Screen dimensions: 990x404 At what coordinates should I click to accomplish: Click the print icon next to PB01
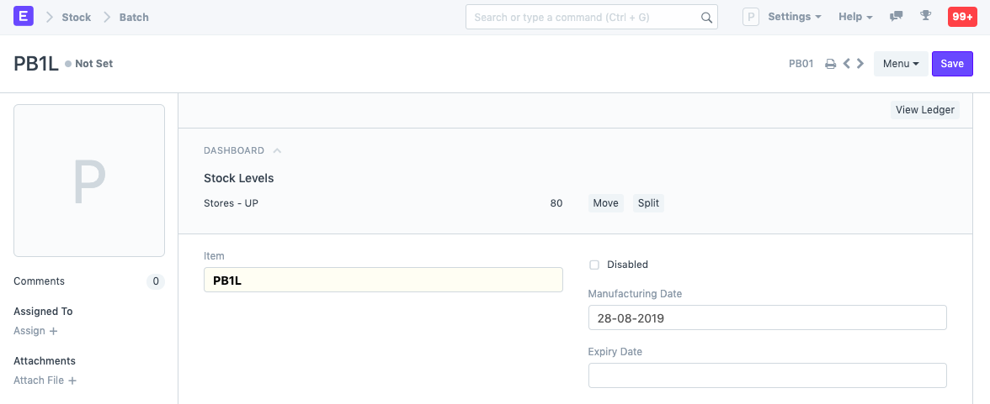coord(830,64)
